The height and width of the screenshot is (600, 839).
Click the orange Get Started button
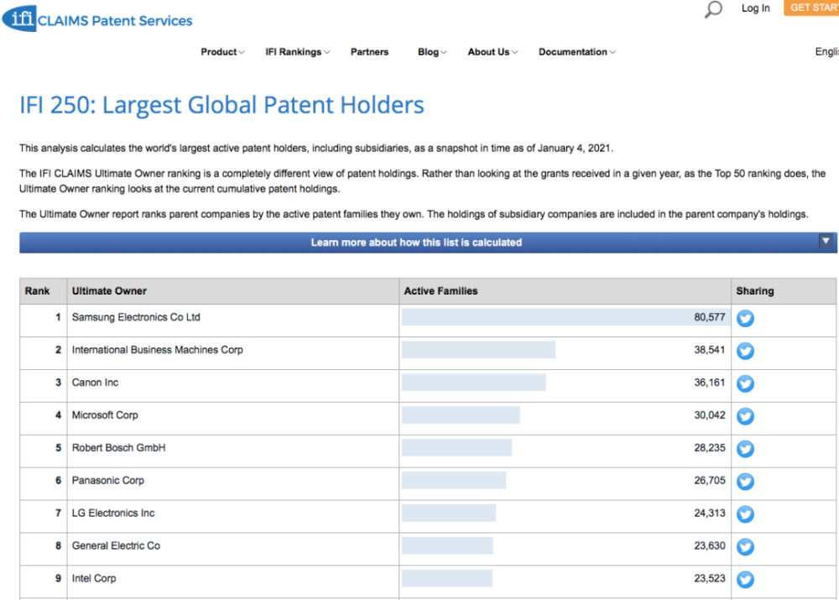[811, 8]
